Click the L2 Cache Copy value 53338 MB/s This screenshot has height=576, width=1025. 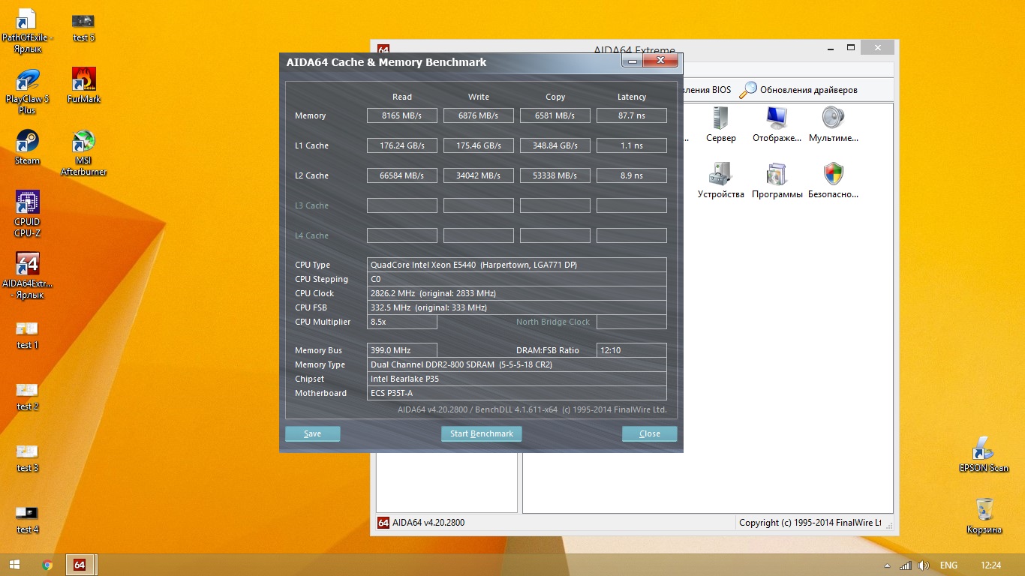click(x=555, y=175)
